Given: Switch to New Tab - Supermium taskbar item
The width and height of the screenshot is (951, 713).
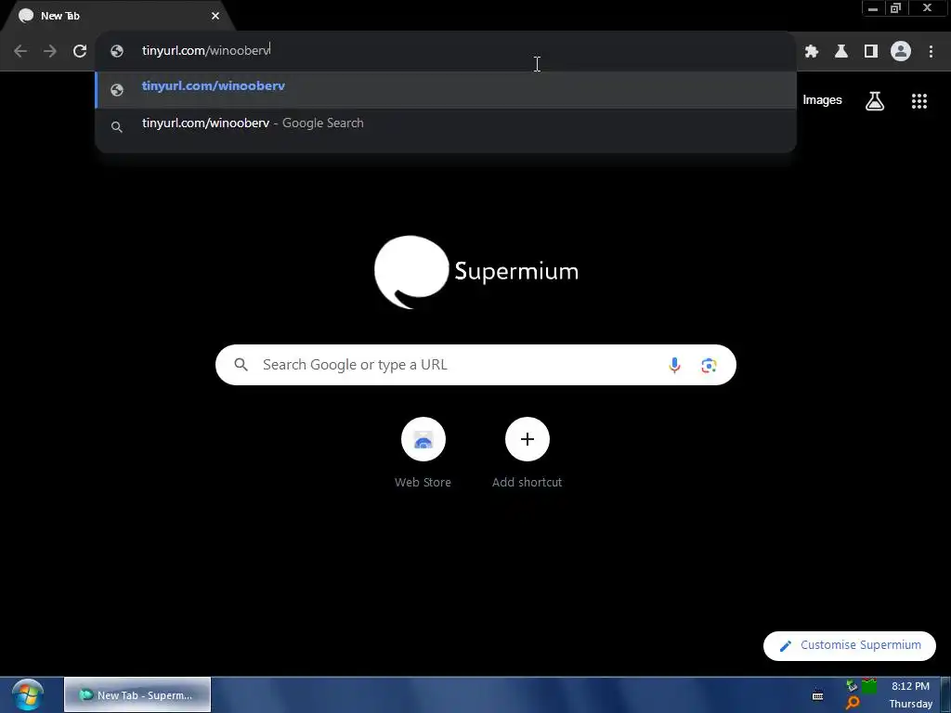Looking at the screenshot, I should click(x=137, y=694).
